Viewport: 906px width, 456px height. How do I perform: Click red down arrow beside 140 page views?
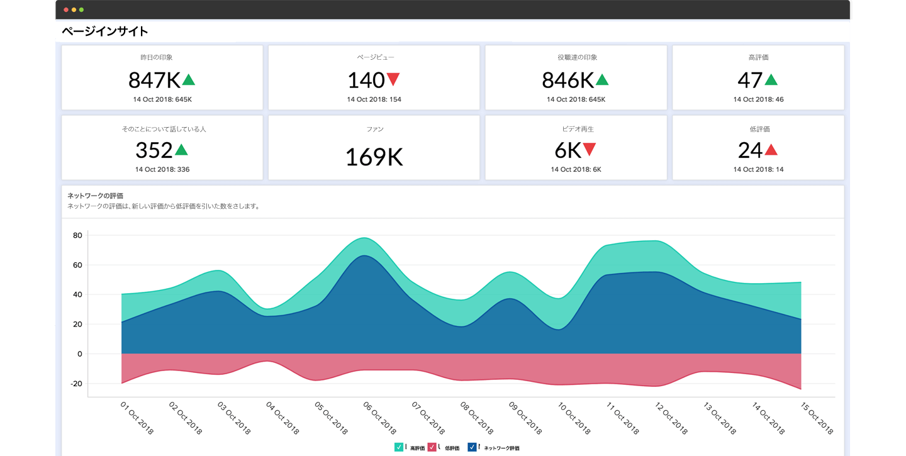point(393,80)
